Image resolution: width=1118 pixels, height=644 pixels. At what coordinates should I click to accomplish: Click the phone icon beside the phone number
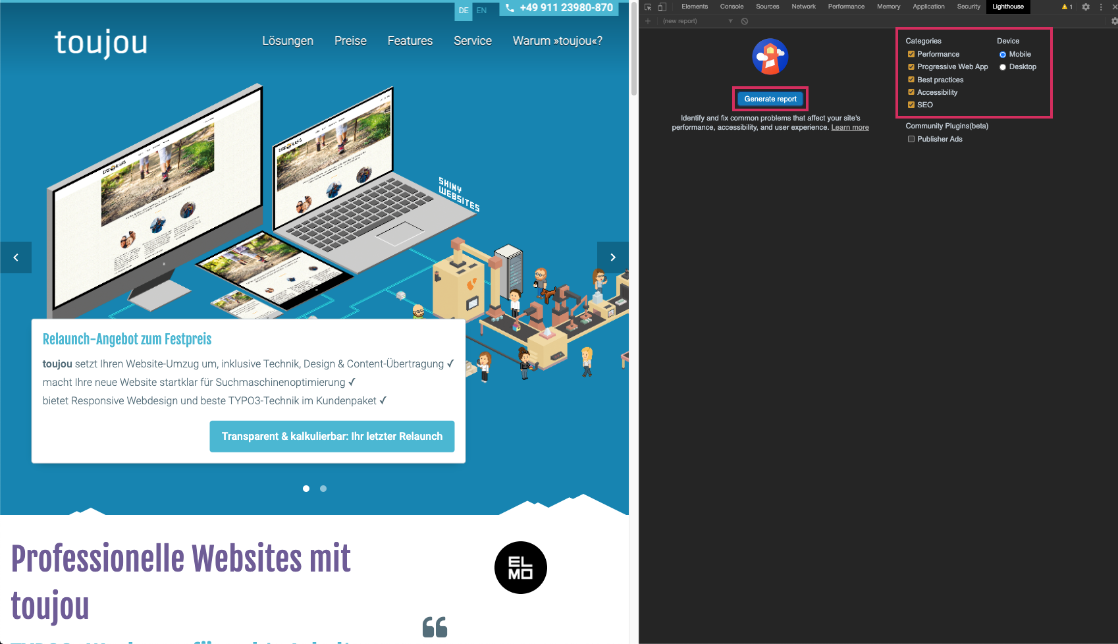[510, 8]
